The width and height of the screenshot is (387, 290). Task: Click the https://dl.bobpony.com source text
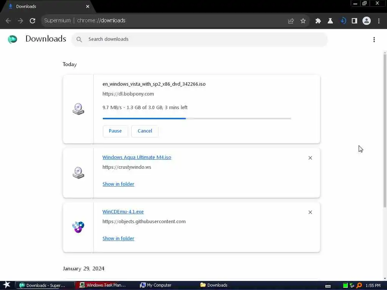click(128, 94)
